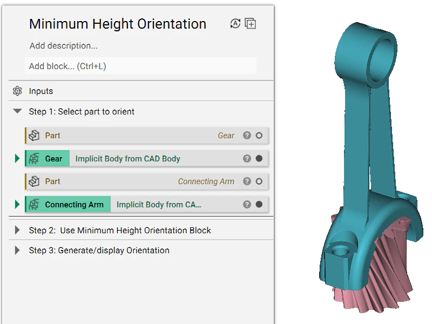Click the auto-rename icon beside the title
This screenshot has height=324, width=432.
pyautogui.click(x=235, y=24)
